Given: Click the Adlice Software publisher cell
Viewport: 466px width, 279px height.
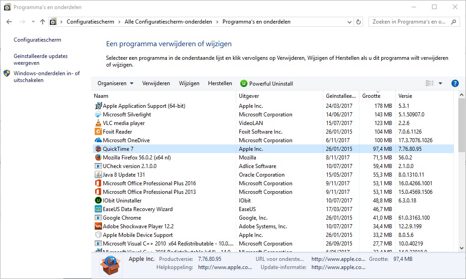Looking at the screenshot, I should coord(257,166).
